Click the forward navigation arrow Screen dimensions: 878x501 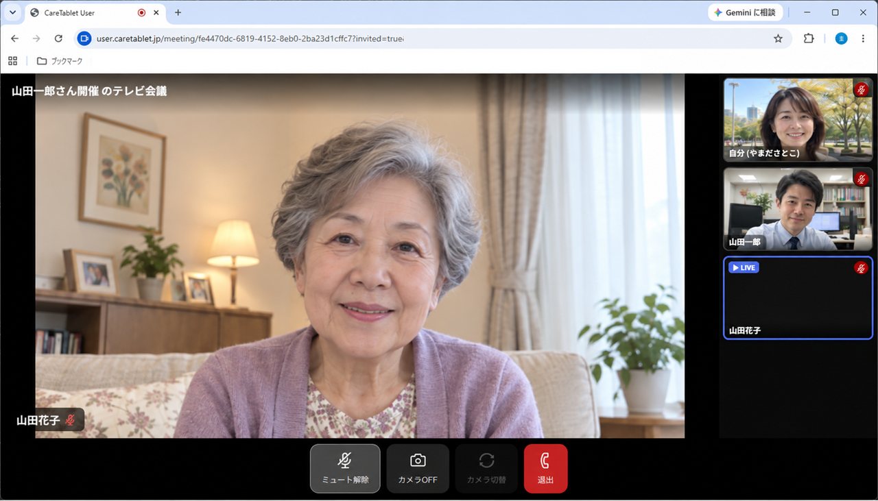pyautogui.click(x=36, y=38)
